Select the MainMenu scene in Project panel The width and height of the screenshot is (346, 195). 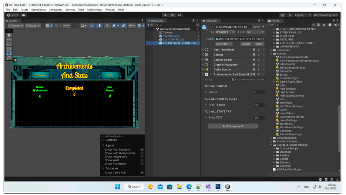coord(286,124)
